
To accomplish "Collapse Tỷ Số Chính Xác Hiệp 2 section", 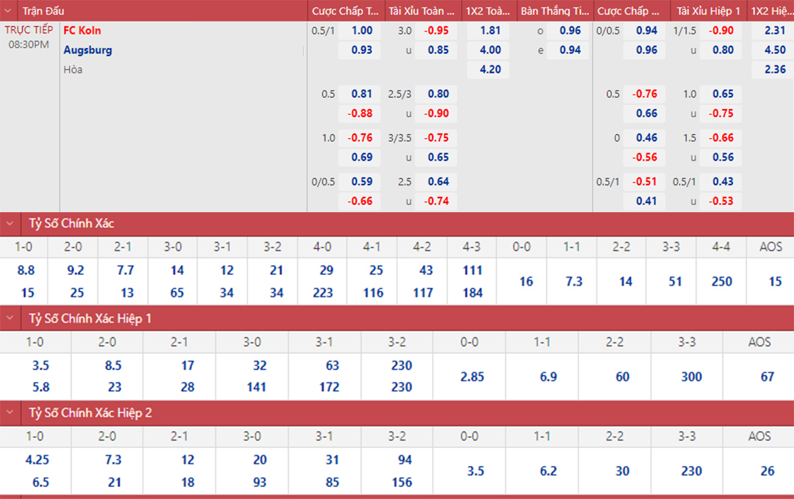I will coord(11,413).
